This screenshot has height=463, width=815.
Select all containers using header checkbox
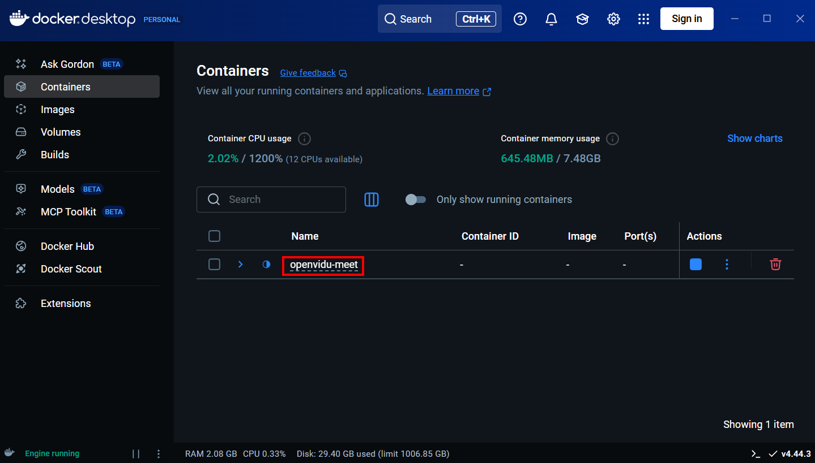(214, 236)
